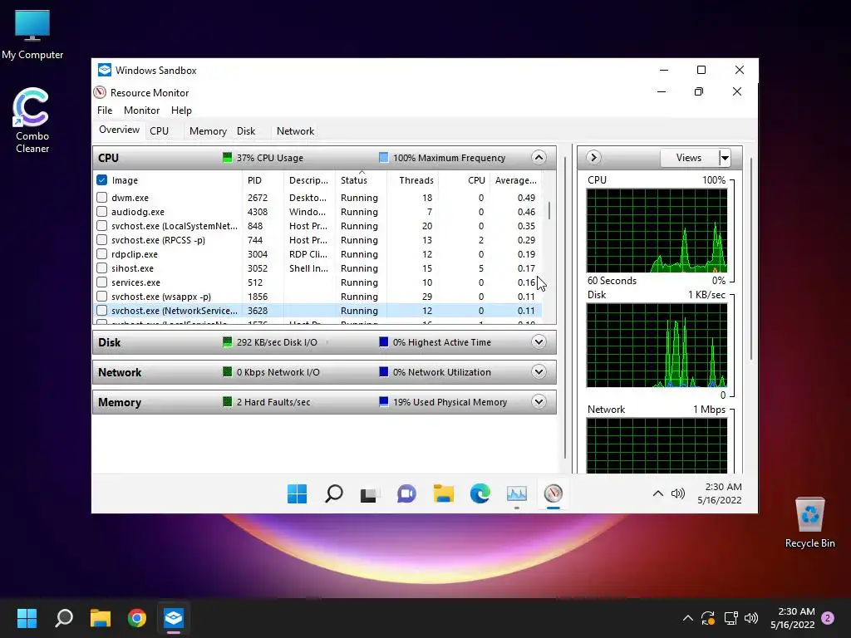Check svchost.exe (RPCSS -p) checkbox
Image resolution: width=851 pixels, height=638 pixels.
tap(101, 240)
